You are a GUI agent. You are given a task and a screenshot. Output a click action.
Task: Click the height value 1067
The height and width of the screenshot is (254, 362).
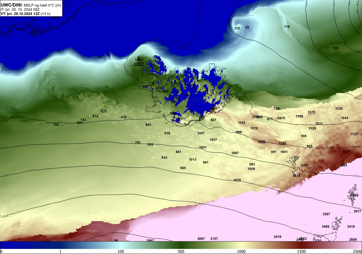(235, 153)
